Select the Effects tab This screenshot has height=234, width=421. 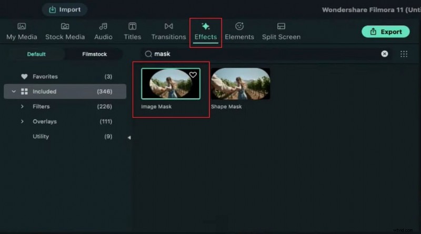206,32
